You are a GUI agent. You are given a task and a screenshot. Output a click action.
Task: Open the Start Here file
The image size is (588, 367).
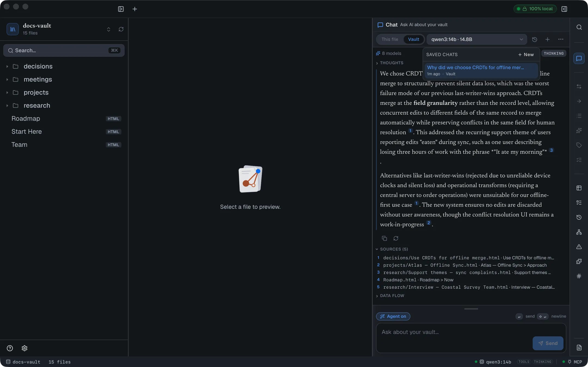point(64,132)
